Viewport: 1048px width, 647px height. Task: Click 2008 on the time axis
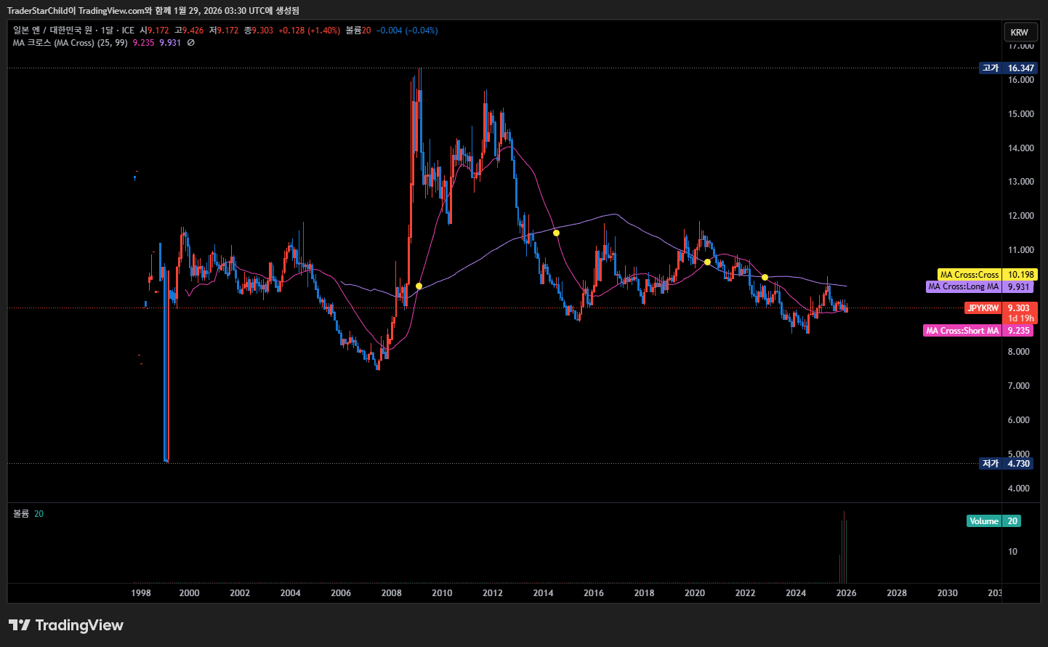(x=391, y=593)
